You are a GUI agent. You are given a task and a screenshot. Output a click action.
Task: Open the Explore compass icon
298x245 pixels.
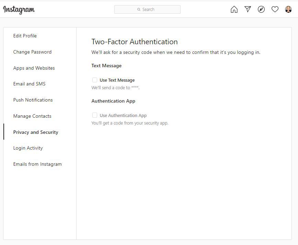coord(261,10)
